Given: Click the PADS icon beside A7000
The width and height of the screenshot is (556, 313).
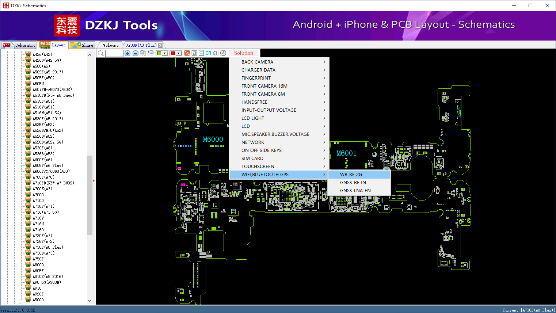Looking at the screenshot, I should 28,195.
